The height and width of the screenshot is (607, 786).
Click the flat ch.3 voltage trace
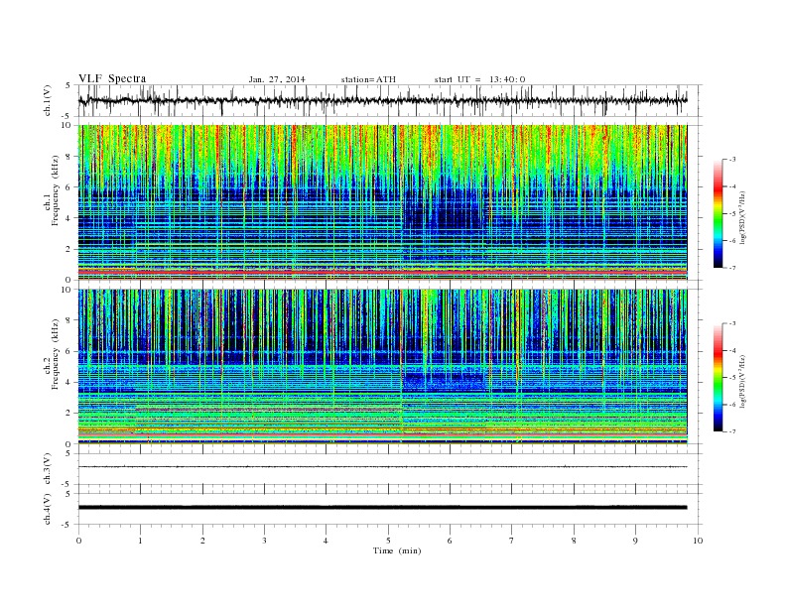coord(382,467)
